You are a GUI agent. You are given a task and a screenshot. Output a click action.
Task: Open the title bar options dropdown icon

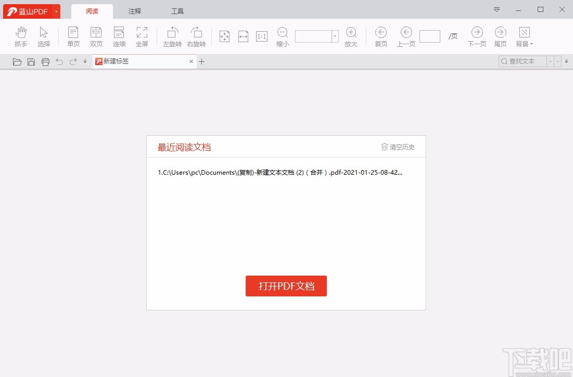496,9
